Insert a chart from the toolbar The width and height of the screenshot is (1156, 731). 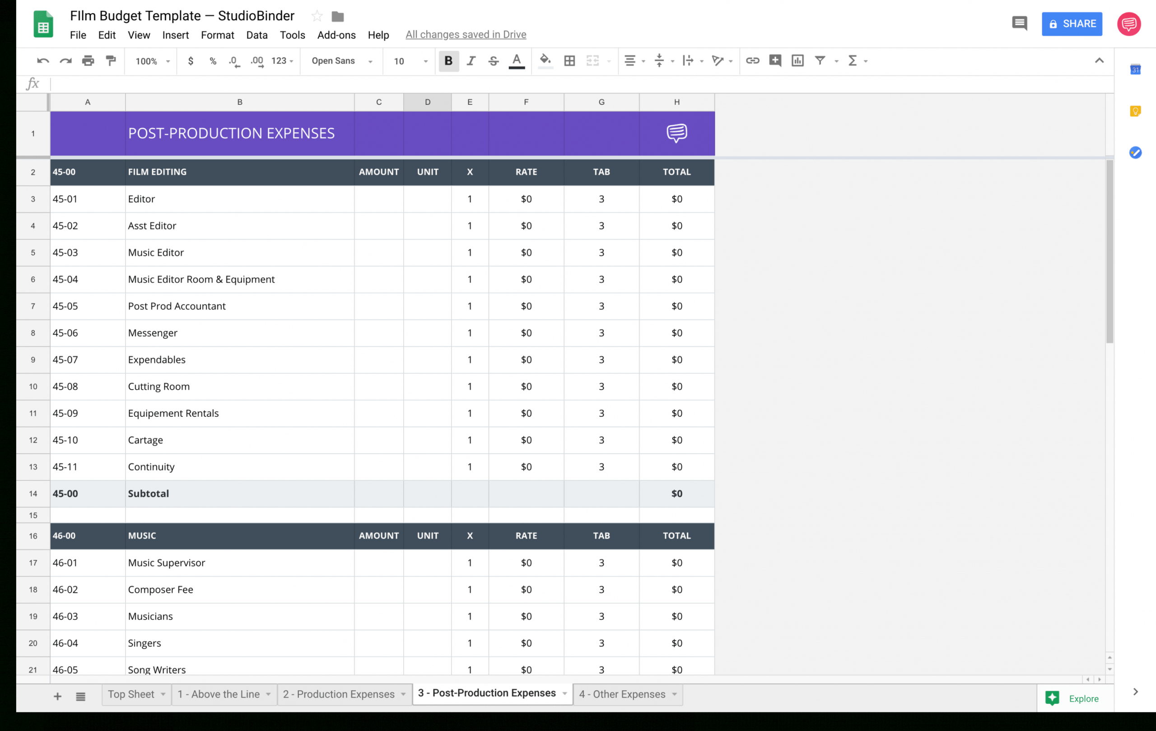coord(797,61)
